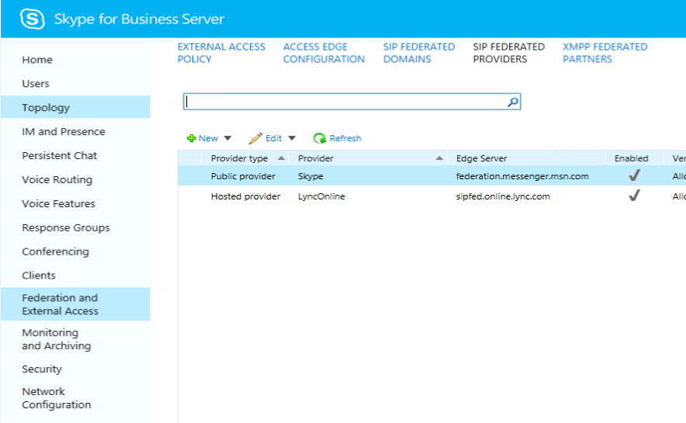Open Monitoring and Archiving section
This screenshot has width=686, height=423.
[57, 339]
